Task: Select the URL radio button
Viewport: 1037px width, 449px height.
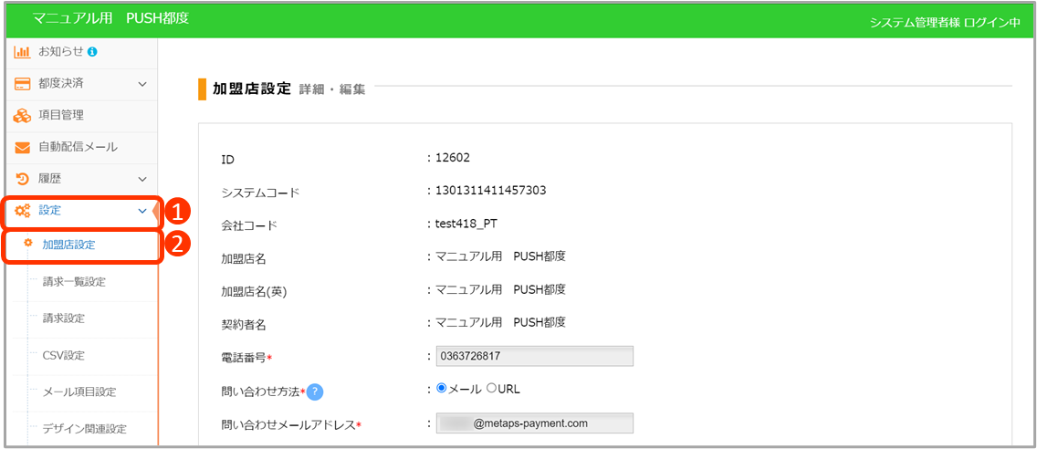Action: (491, 388)
